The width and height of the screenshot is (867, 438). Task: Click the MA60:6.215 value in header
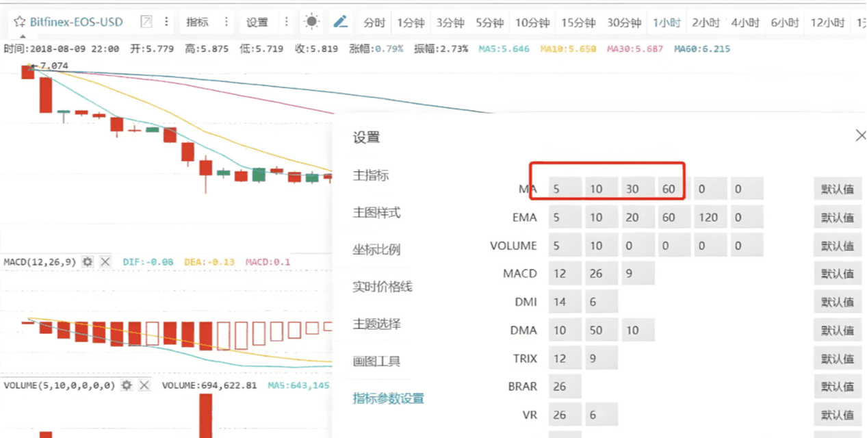click(701, 49)
